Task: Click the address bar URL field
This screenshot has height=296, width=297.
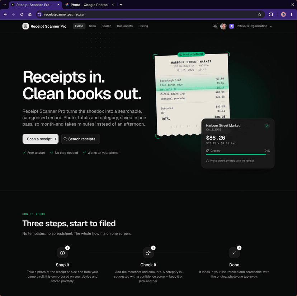Action: 150,14
